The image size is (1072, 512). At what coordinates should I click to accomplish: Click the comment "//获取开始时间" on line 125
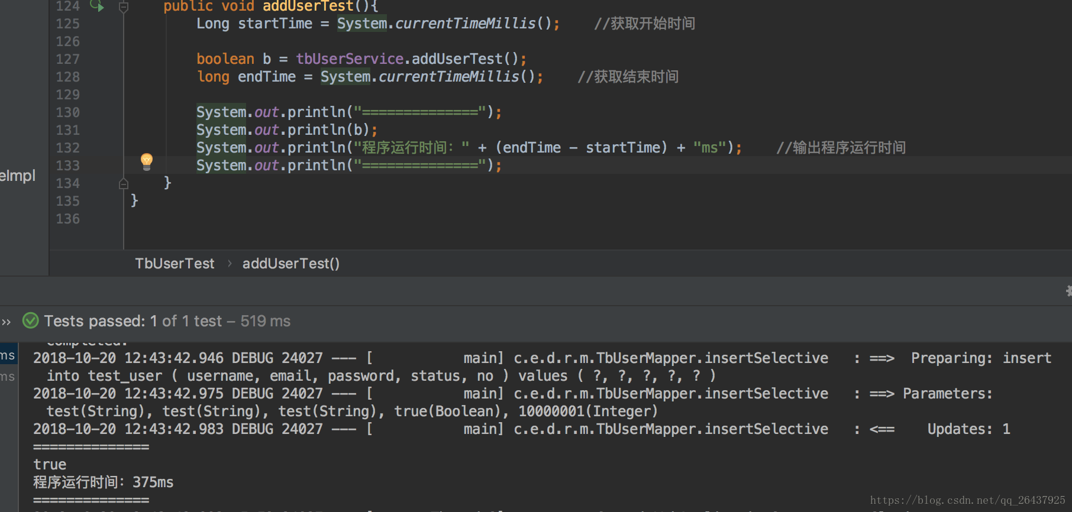click(645, 24)
